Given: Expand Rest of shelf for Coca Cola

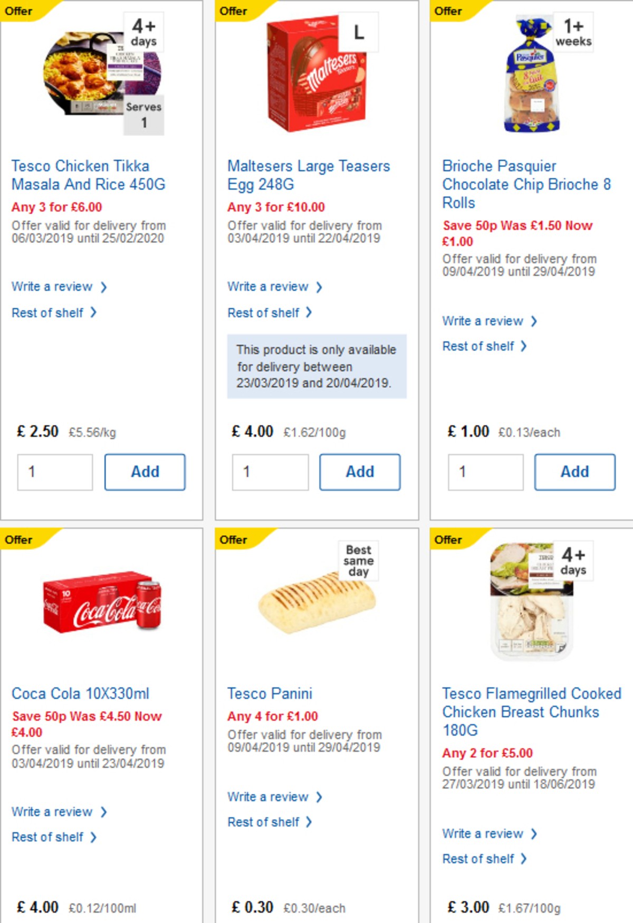Looking at the screenshot, I should (x=49, y=836).
